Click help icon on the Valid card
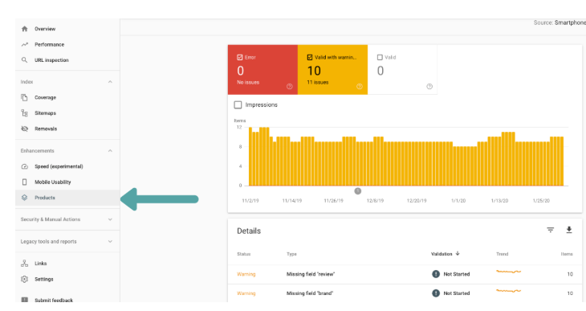 coord(429,87)
